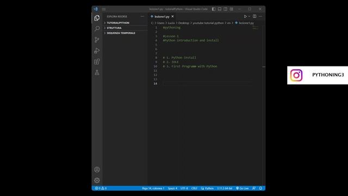This screenshot has height=196, width=348.
Task: Expand the STRUTTURA outline section
Action: (x=126, y=28)
